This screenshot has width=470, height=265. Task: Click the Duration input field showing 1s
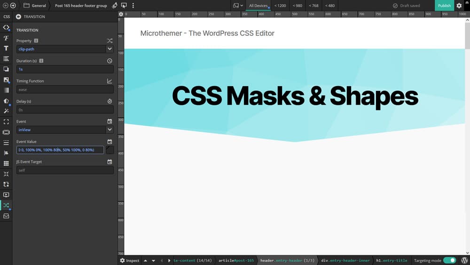pos(65,69)
